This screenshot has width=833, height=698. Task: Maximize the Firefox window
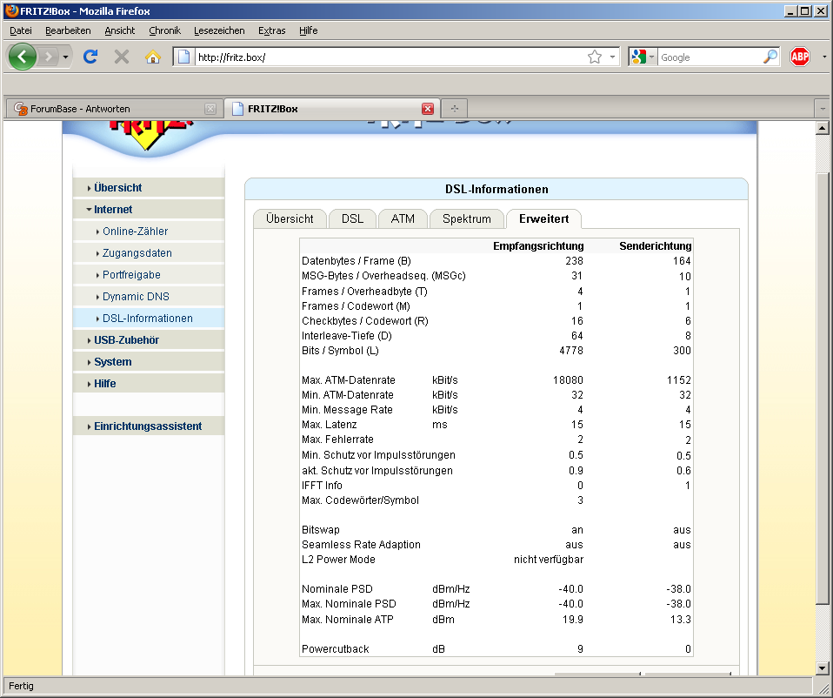(x=805, y=10)
